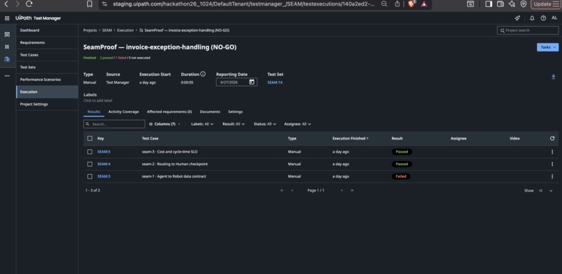Click the top icon in the left rail
This screenshot has height=274, width=562.
tap(7, 35)
